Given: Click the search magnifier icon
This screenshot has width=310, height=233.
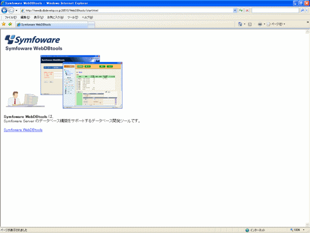Looking at the screenshot, I should point(302,10).
